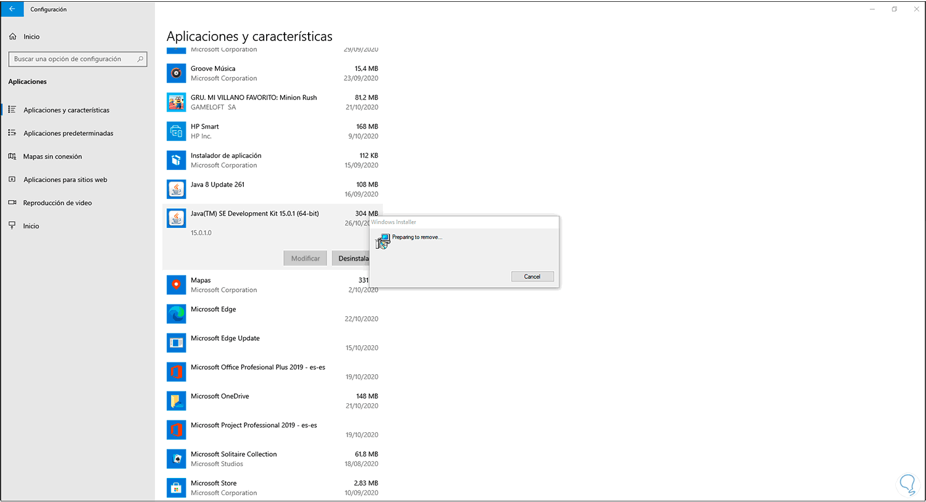Click the 81,2 MB size of Minion Rush
The width and height of the screenshot is (926, 502).
tap(367, 98)
